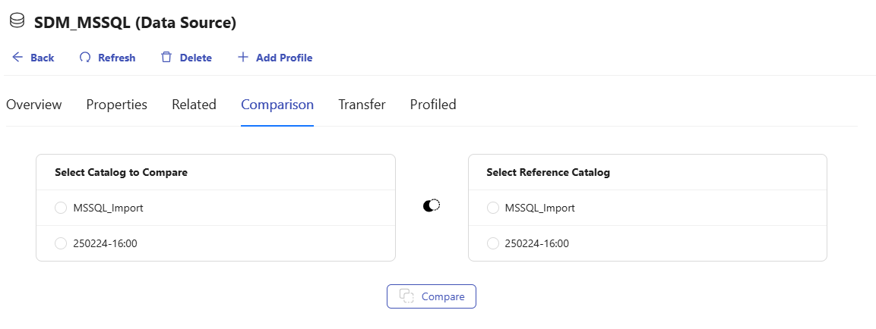
Task: Switch to the Profiled tab
Action: pos(433,105)
